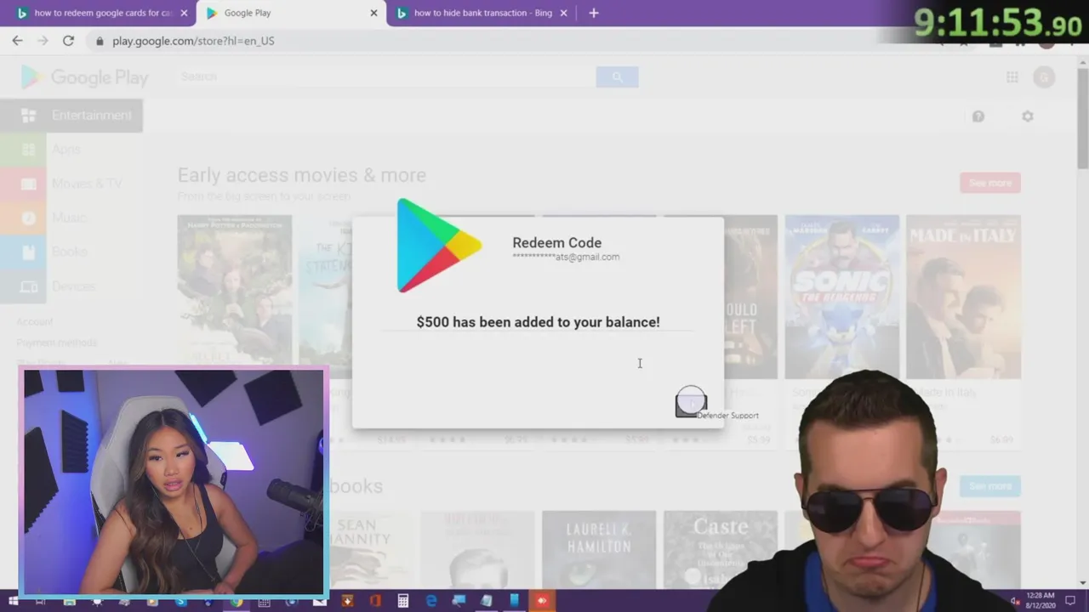Open the Sonic the Hedgehog movie poster
The image size is (1089, 612).
841,297
